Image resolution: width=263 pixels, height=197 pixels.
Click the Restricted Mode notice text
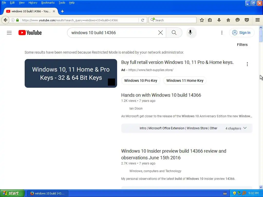tap(104, 52)
